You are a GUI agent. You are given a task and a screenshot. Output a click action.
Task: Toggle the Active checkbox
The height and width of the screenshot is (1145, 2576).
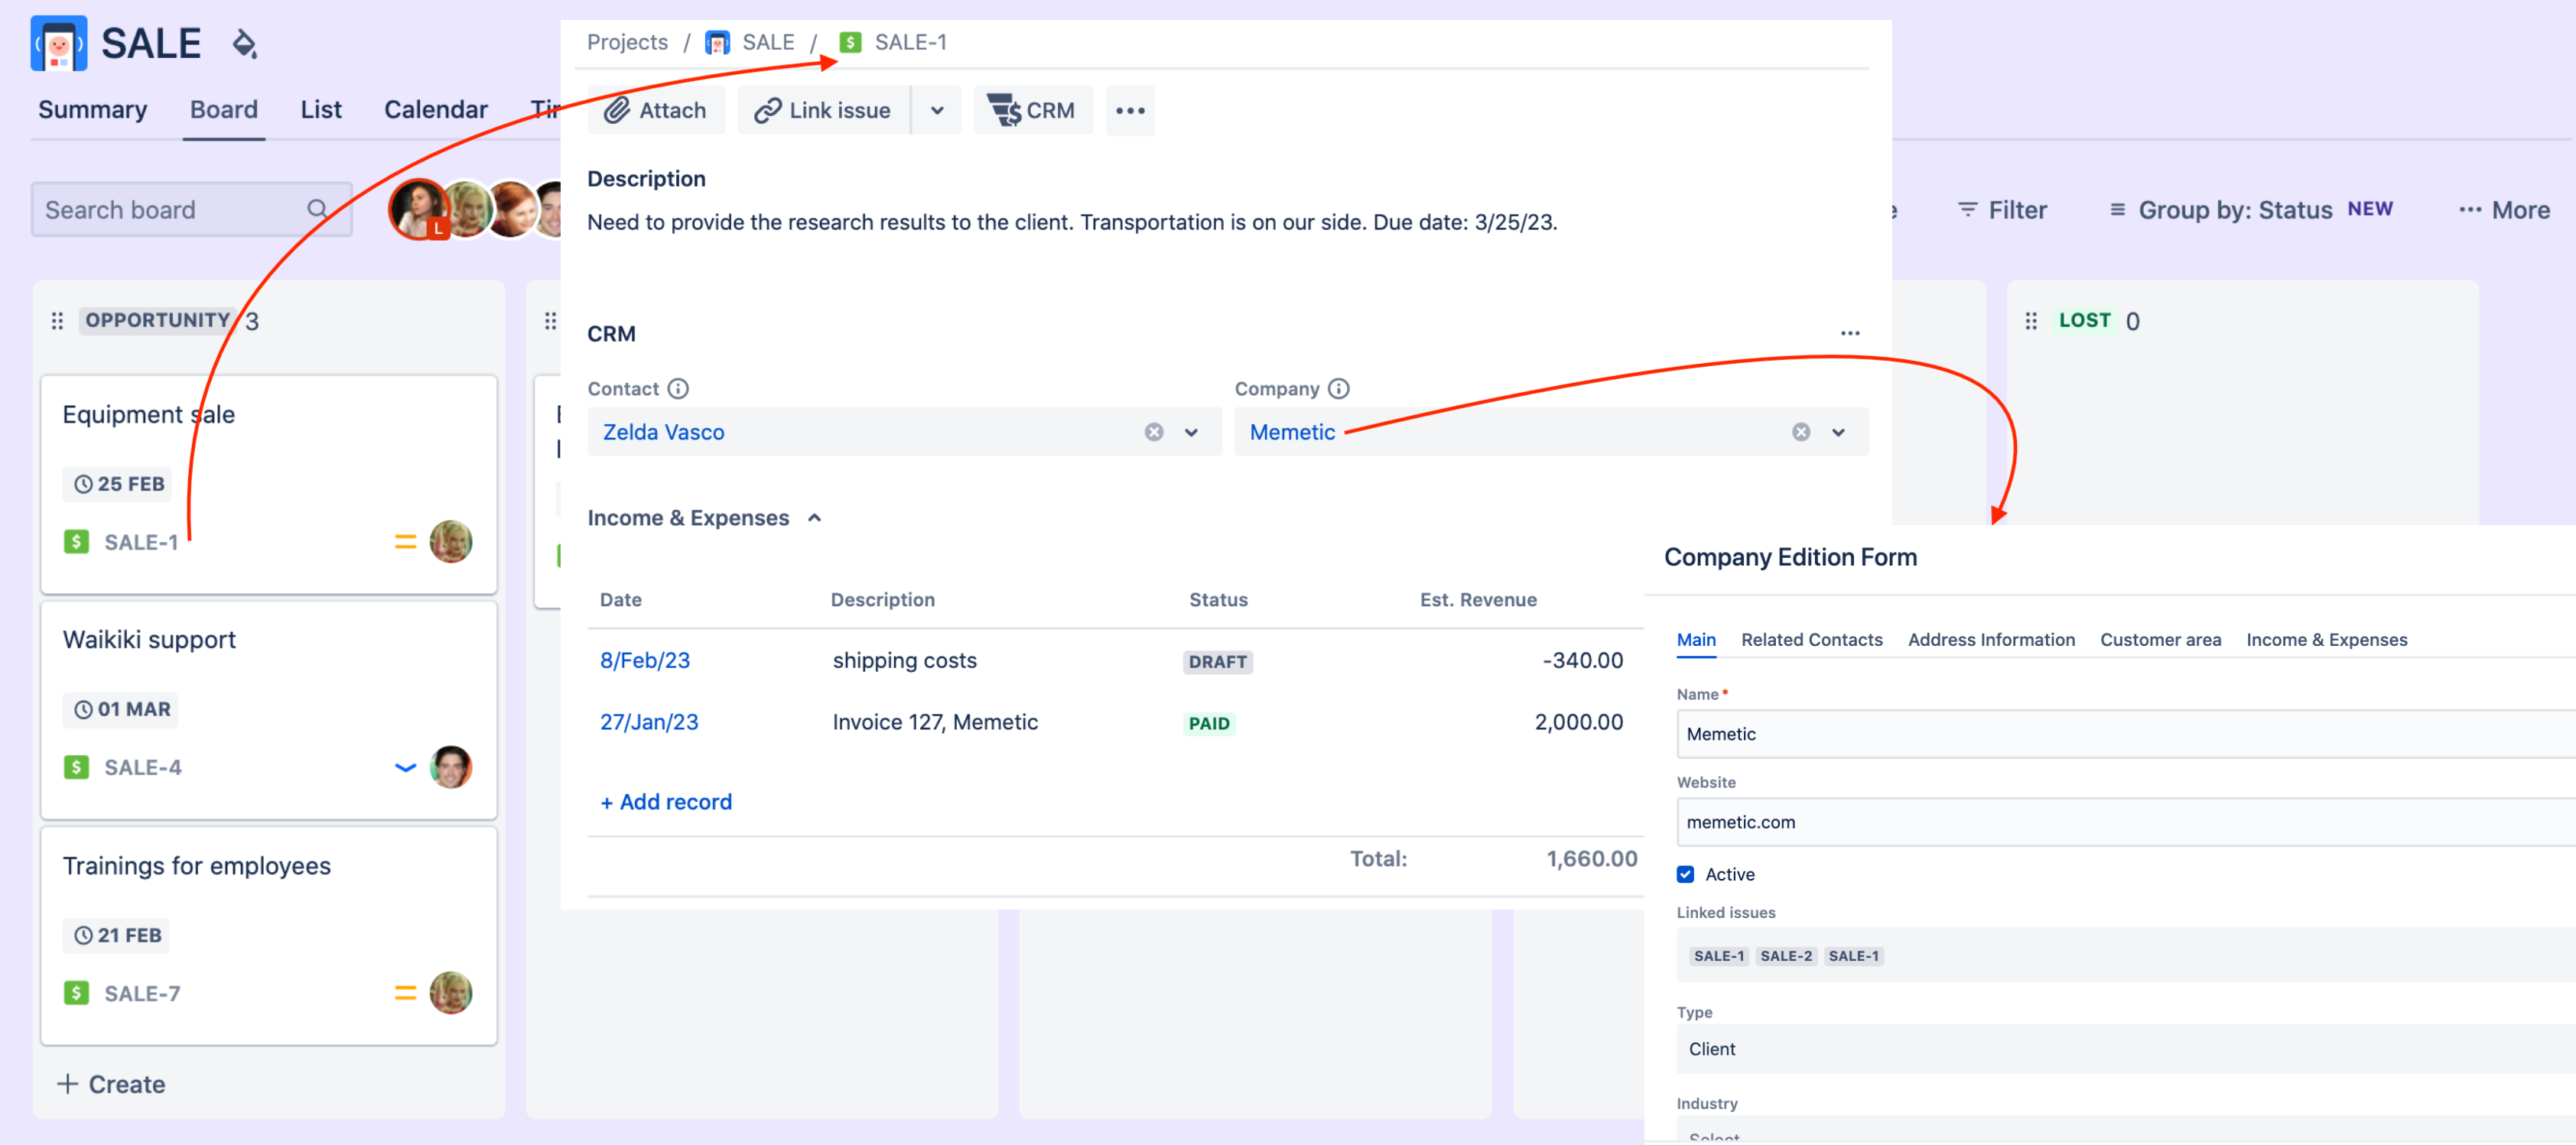1685,874
